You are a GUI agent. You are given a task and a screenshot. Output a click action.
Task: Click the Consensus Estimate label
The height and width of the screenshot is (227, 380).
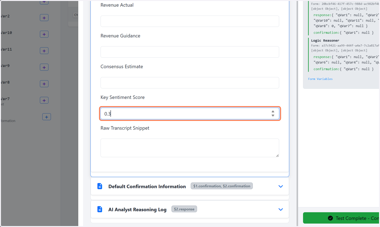[122, 67]
